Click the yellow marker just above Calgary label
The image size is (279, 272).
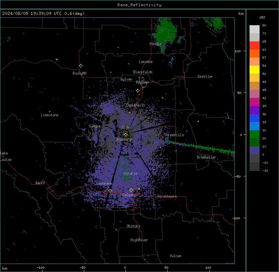[131, 190]
